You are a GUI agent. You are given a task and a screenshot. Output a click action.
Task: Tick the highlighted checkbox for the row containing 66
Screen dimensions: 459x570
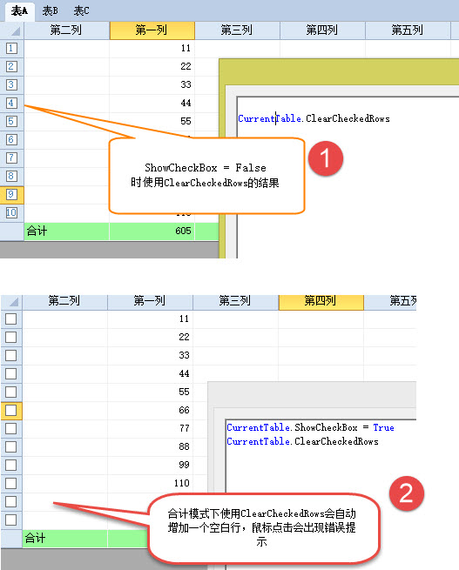11,411
